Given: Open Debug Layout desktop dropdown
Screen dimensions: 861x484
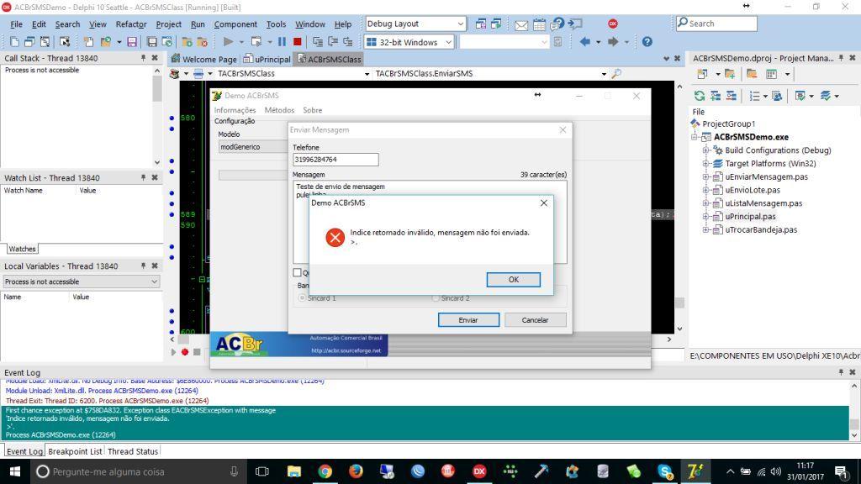Looking at the screenshot, I should click(460, 24).
